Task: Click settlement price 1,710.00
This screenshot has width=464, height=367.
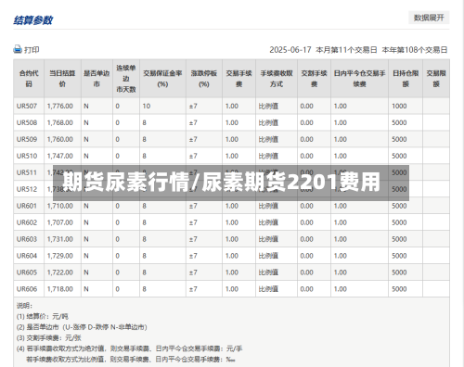Action: coord(60,206)
